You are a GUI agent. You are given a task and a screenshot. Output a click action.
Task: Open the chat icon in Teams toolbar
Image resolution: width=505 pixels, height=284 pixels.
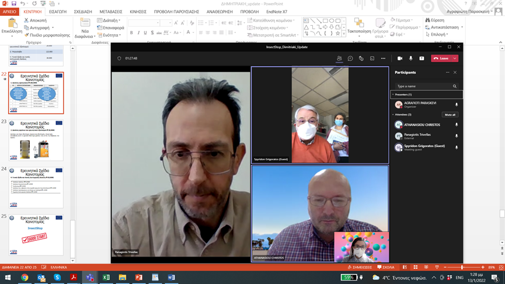click(350, 58)
